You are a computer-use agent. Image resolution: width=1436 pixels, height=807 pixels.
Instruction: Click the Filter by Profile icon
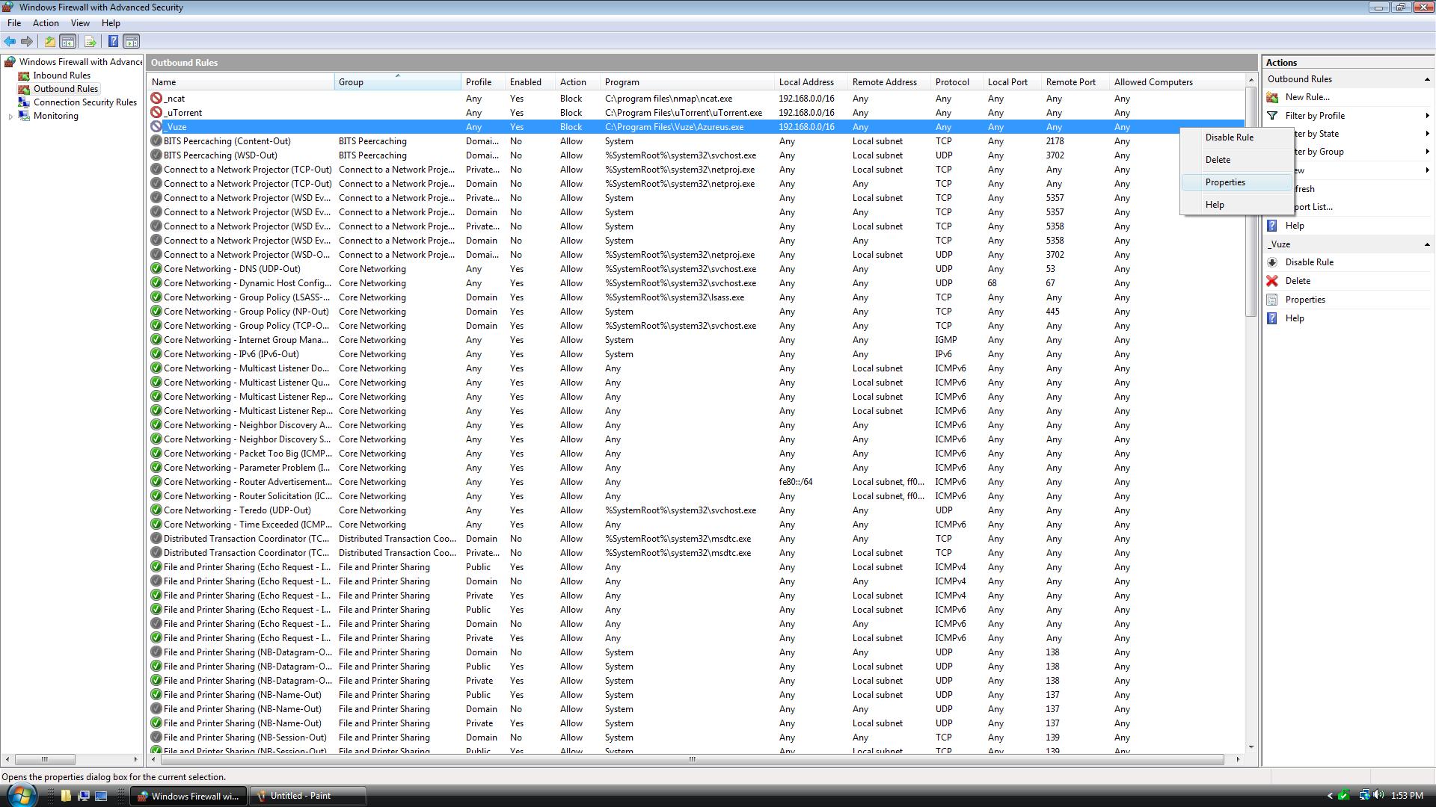[x=1273, y=115]
